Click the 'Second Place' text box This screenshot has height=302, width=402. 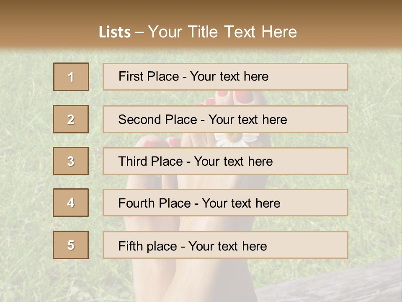pyautogui.click(x=225, y=119)
